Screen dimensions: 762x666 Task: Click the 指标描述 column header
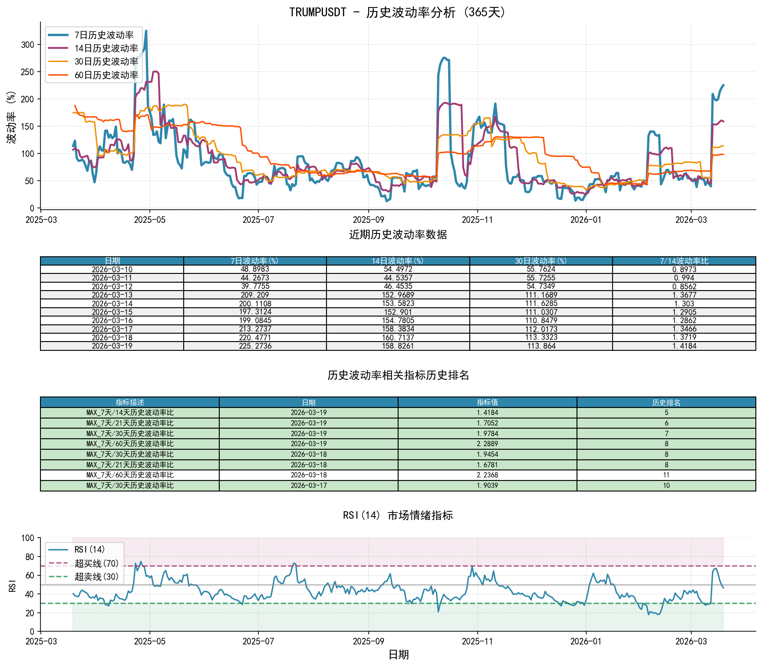(130, 402)
